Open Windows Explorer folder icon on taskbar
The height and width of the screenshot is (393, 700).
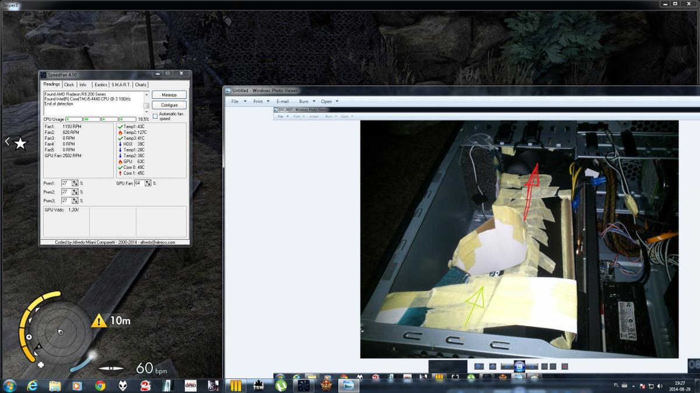pos(55,385)
